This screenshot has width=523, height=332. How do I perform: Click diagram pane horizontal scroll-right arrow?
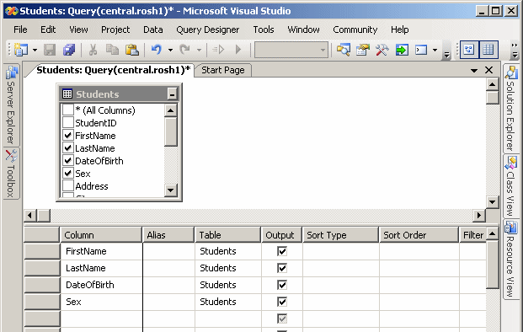(479, 215)
